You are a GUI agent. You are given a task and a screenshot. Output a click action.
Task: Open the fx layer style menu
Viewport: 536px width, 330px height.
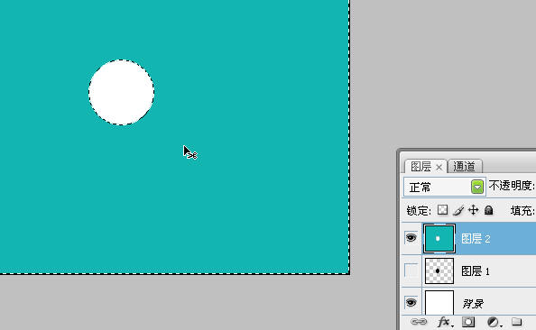click(445, 322)
